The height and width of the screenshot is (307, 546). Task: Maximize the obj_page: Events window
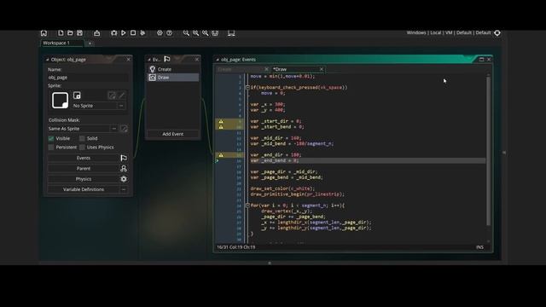[481, 60]
